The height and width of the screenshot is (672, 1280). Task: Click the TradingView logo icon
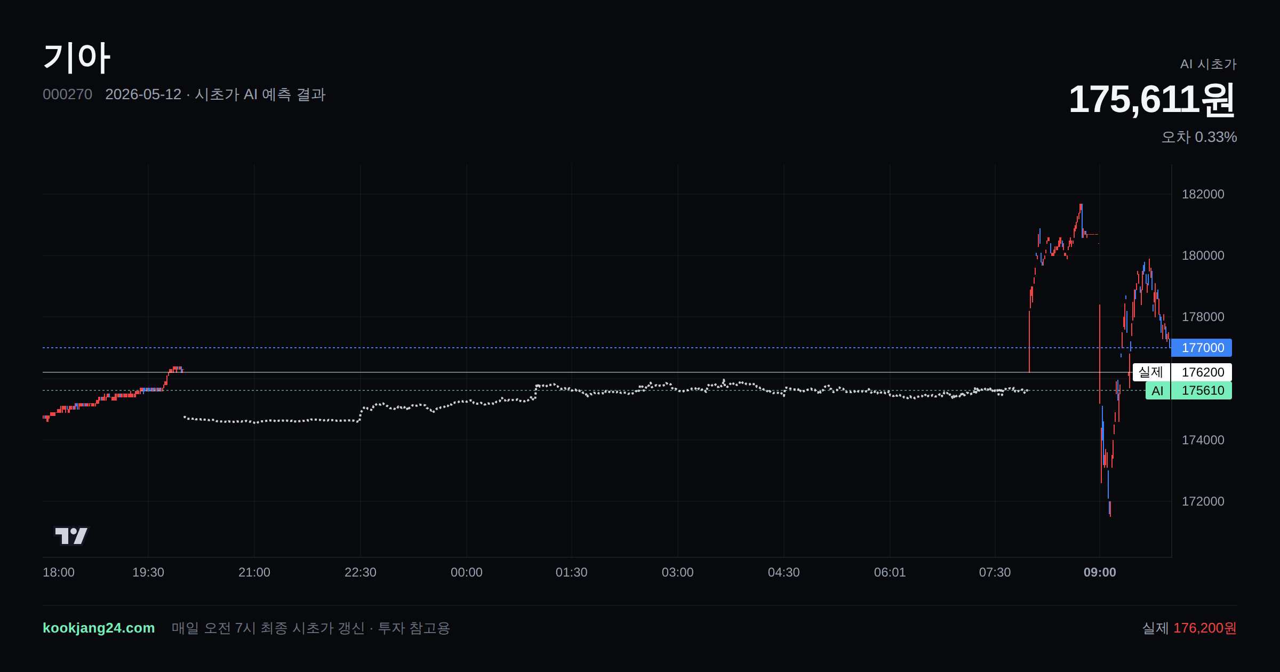[71, 535]
